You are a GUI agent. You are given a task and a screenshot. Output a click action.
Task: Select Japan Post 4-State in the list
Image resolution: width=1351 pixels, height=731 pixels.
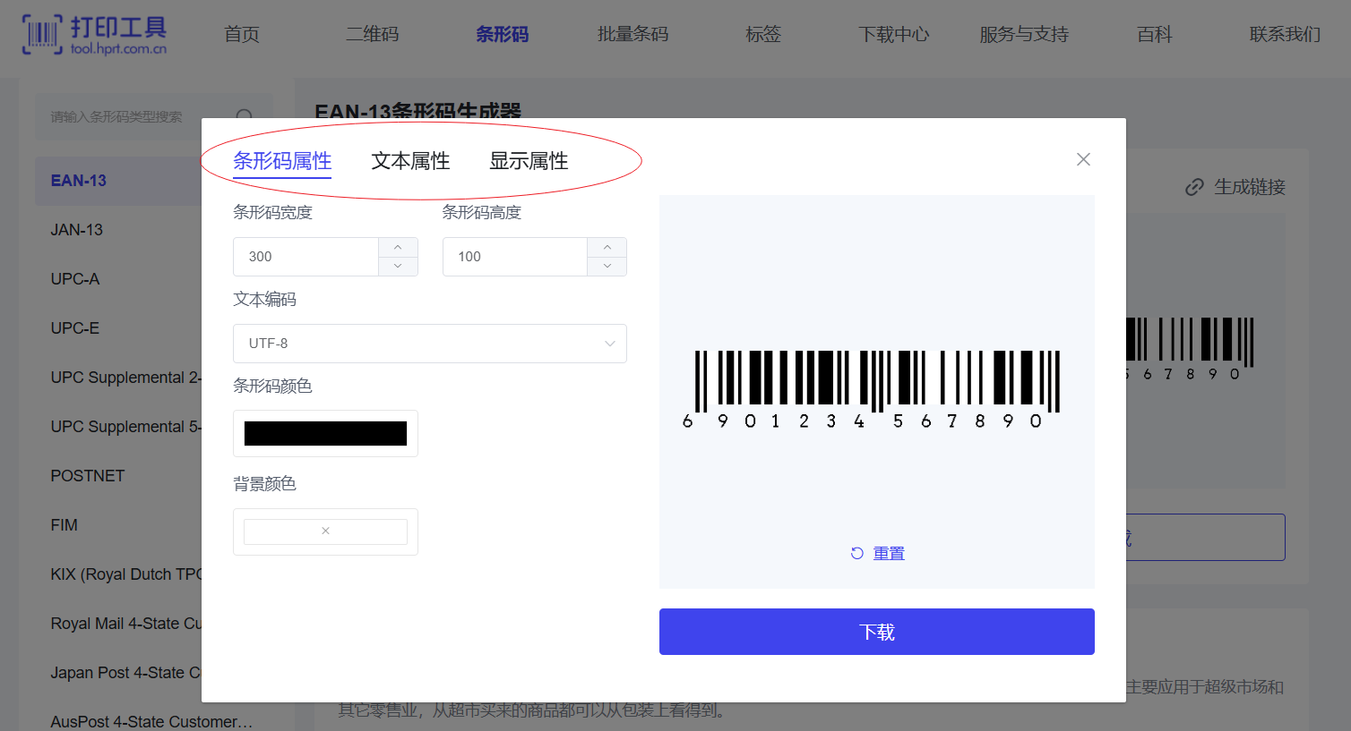(x=125, y=673)
